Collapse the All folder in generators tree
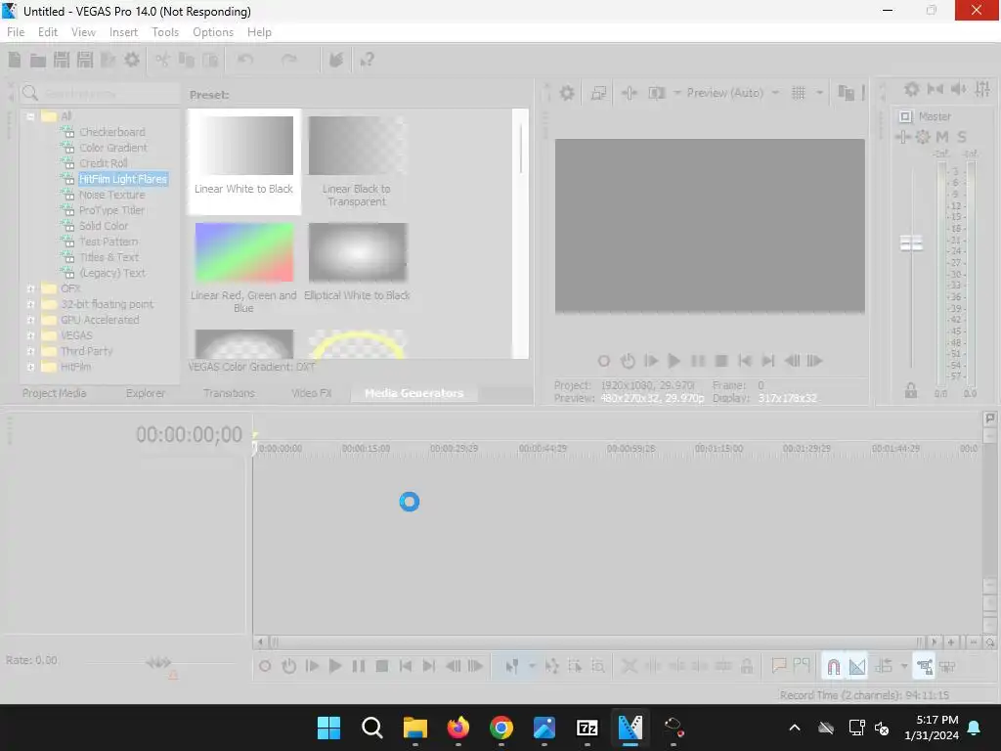 point(30,116)
